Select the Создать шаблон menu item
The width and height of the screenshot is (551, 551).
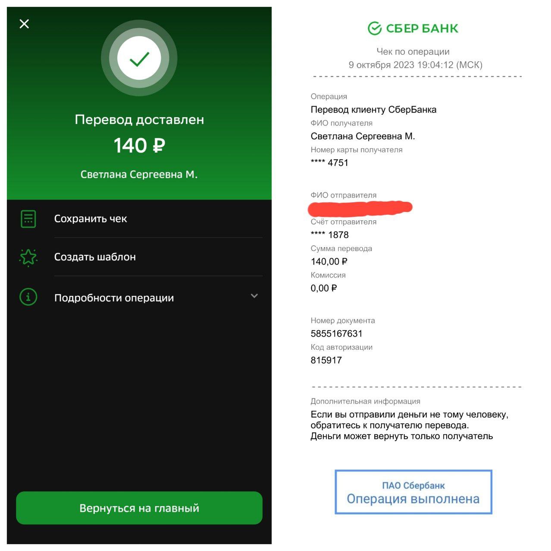[139, 257]
